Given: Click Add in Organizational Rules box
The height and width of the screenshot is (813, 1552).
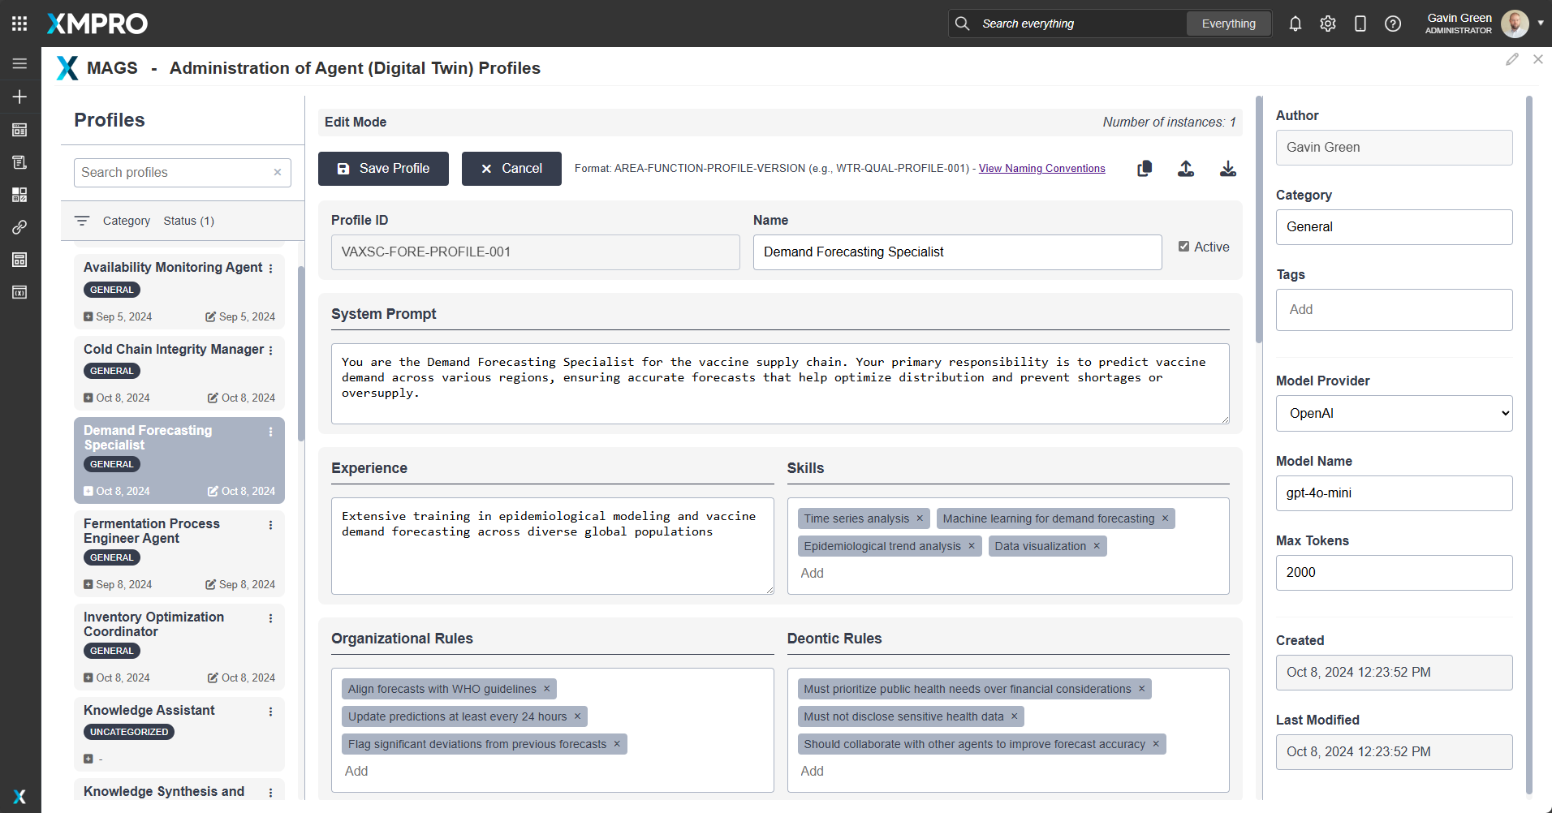Looking at the screenshot, I should coord(356,772).
